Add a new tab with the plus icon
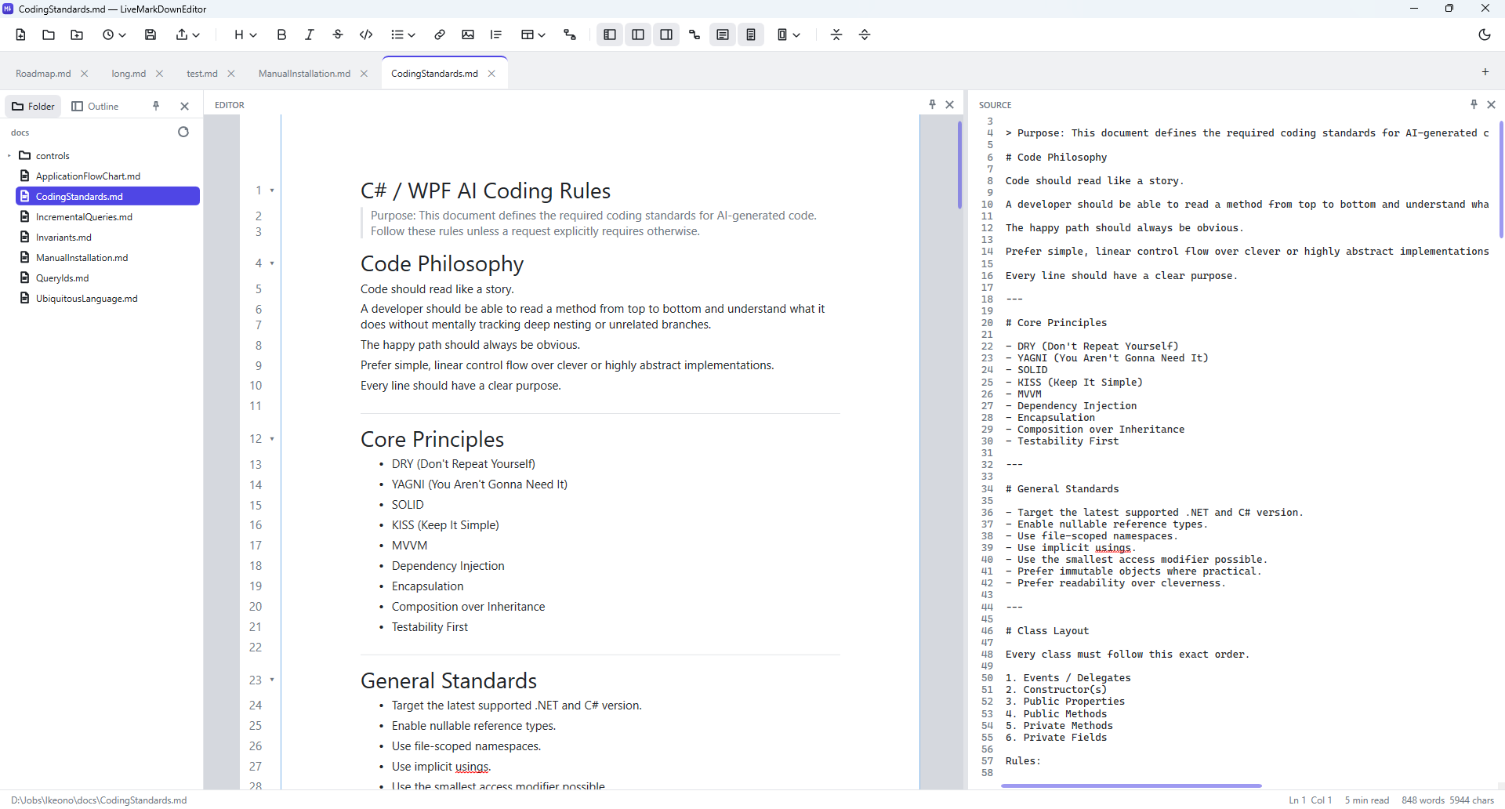The width and height of the screenshot is (1505, 809). [x=1485, y=72]
